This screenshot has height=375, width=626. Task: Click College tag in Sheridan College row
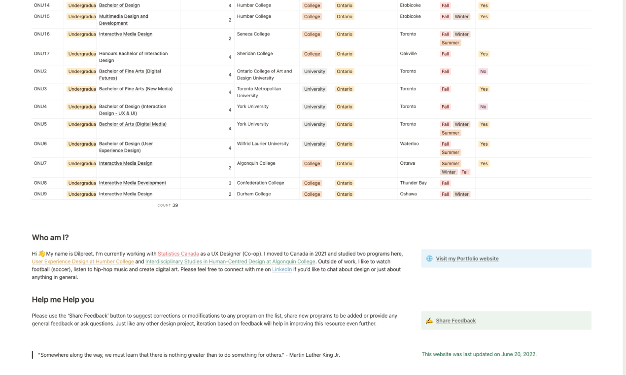click(312, 54)
